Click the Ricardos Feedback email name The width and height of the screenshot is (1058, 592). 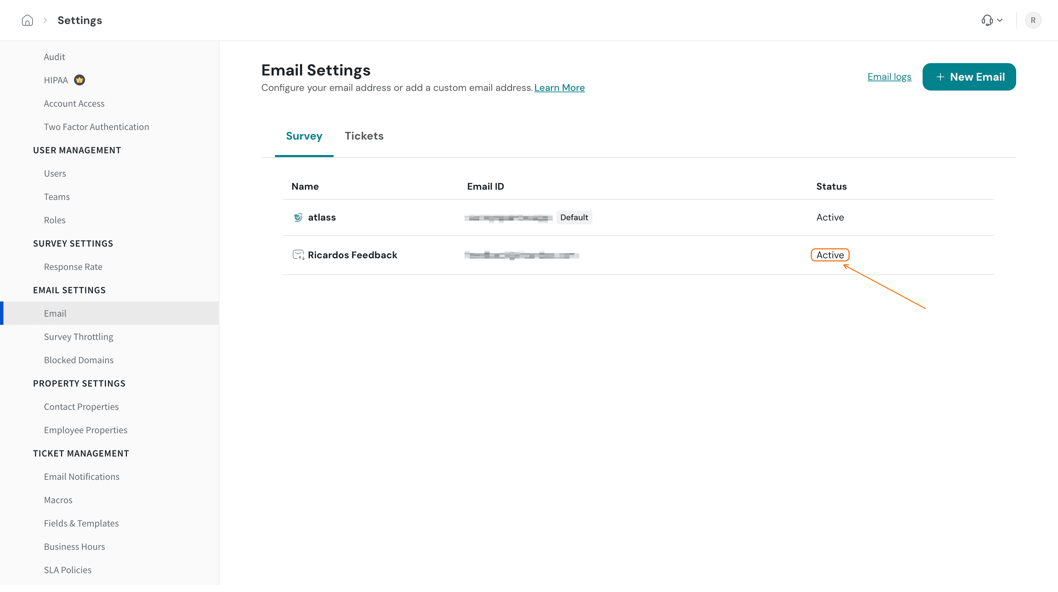pyautogui.click(x=352, y=255)
